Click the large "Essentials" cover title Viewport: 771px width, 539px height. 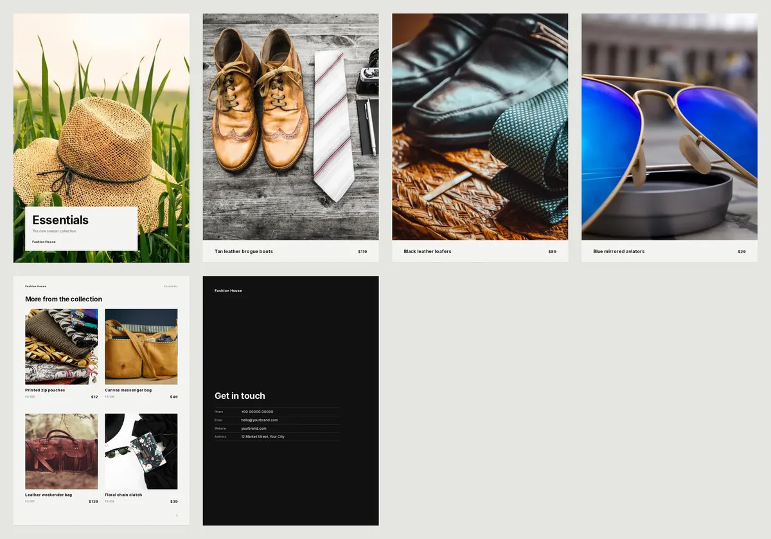click(x=60, y=220)
